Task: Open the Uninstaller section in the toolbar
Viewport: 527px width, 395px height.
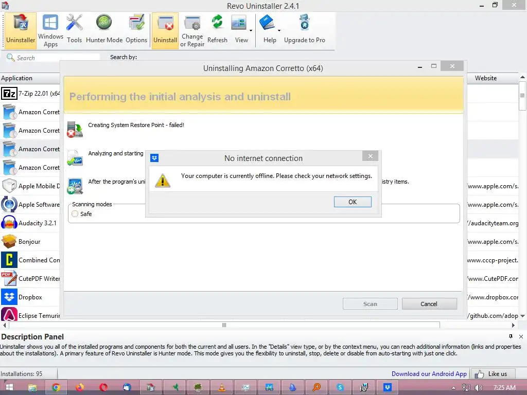Action: coord(21,30)
